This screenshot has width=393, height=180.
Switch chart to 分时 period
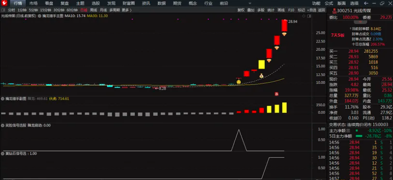(11, 10)
